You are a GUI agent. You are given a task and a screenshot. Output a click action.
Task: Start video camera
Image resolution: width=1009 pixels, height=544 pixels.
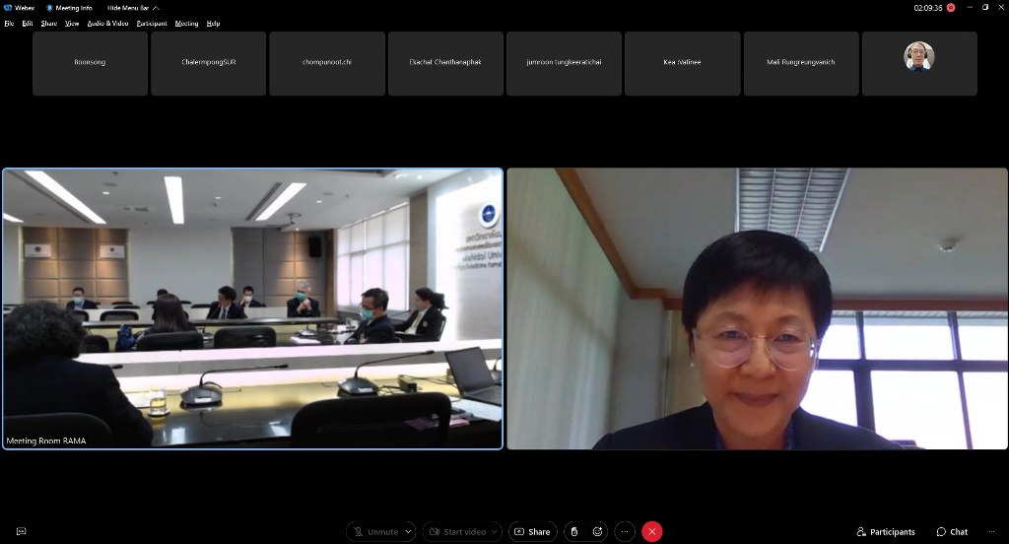coord(456,531)
